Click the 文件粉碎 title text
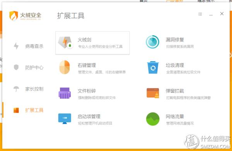This screenshot has height=151, width=232. tap(87, 91)
